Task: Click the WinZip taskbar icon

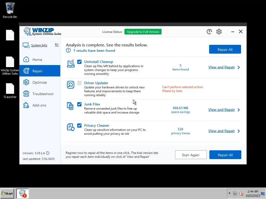Action: (x=23, y=193)
